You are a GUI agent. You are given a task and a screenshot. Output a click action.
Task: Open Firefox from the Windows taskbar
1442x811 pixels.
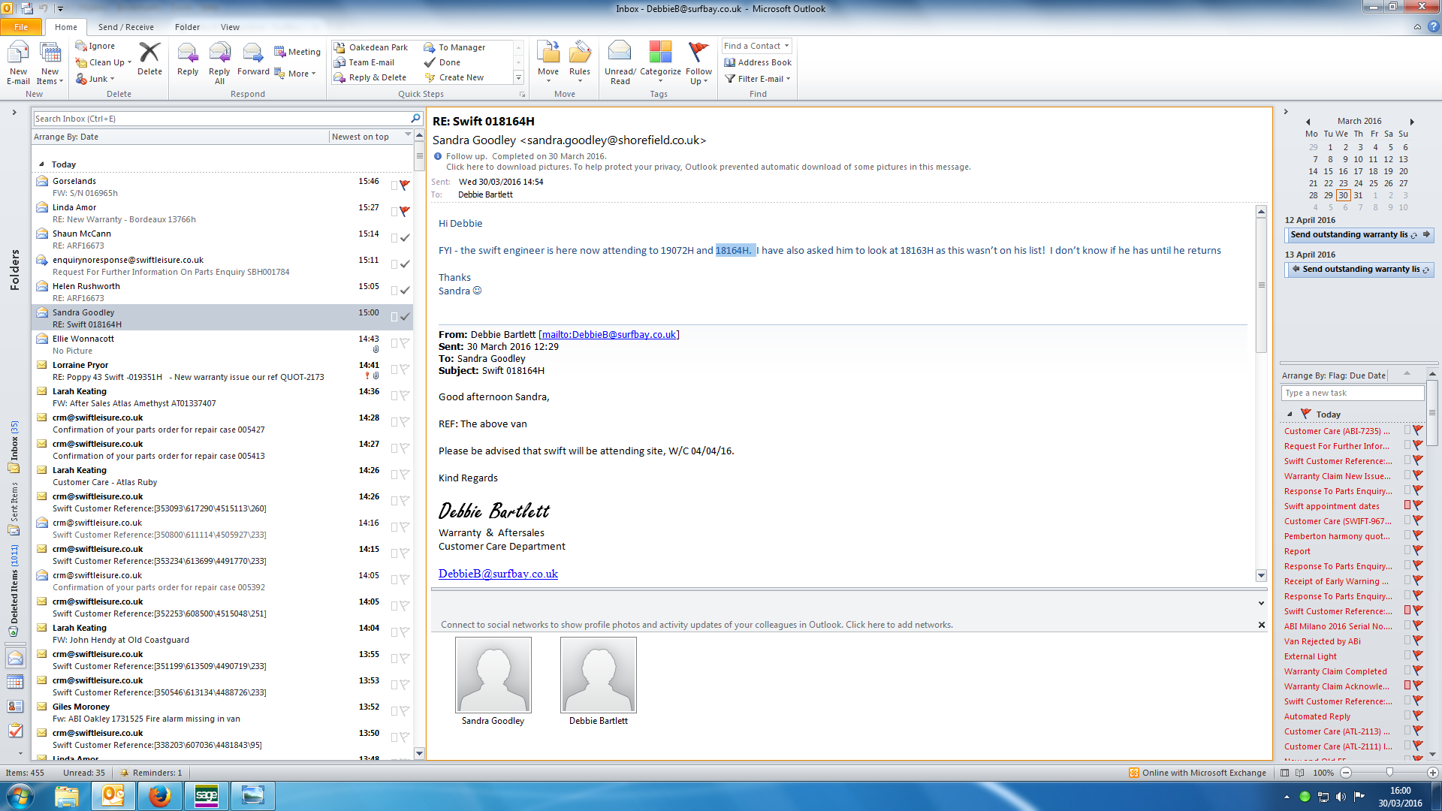point(159,795)
